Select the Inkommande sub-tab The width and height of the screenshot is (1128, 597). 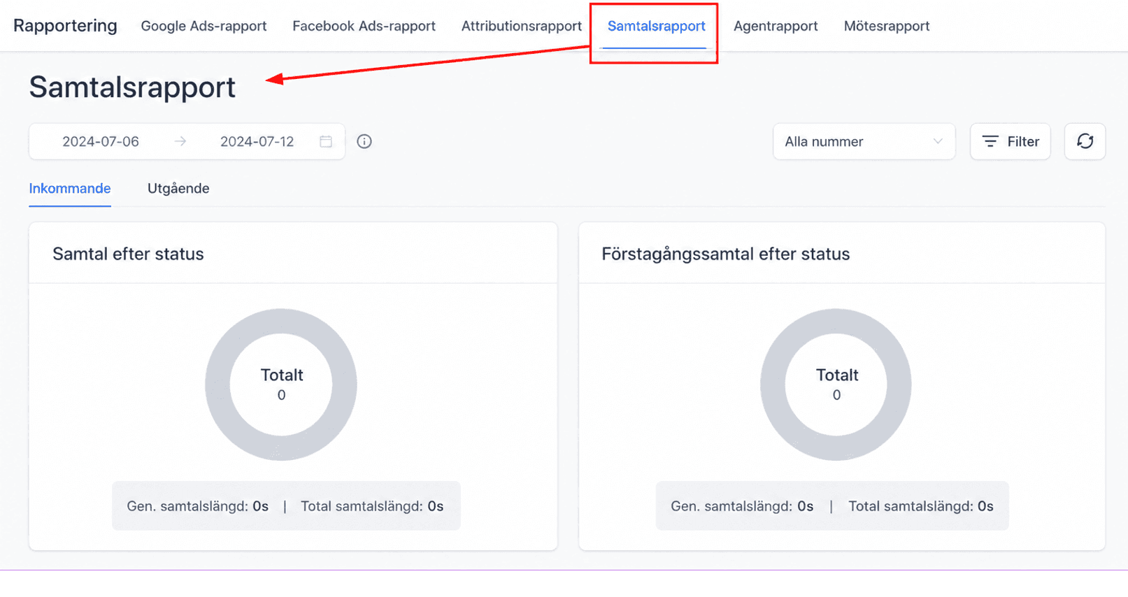(70, 188)
